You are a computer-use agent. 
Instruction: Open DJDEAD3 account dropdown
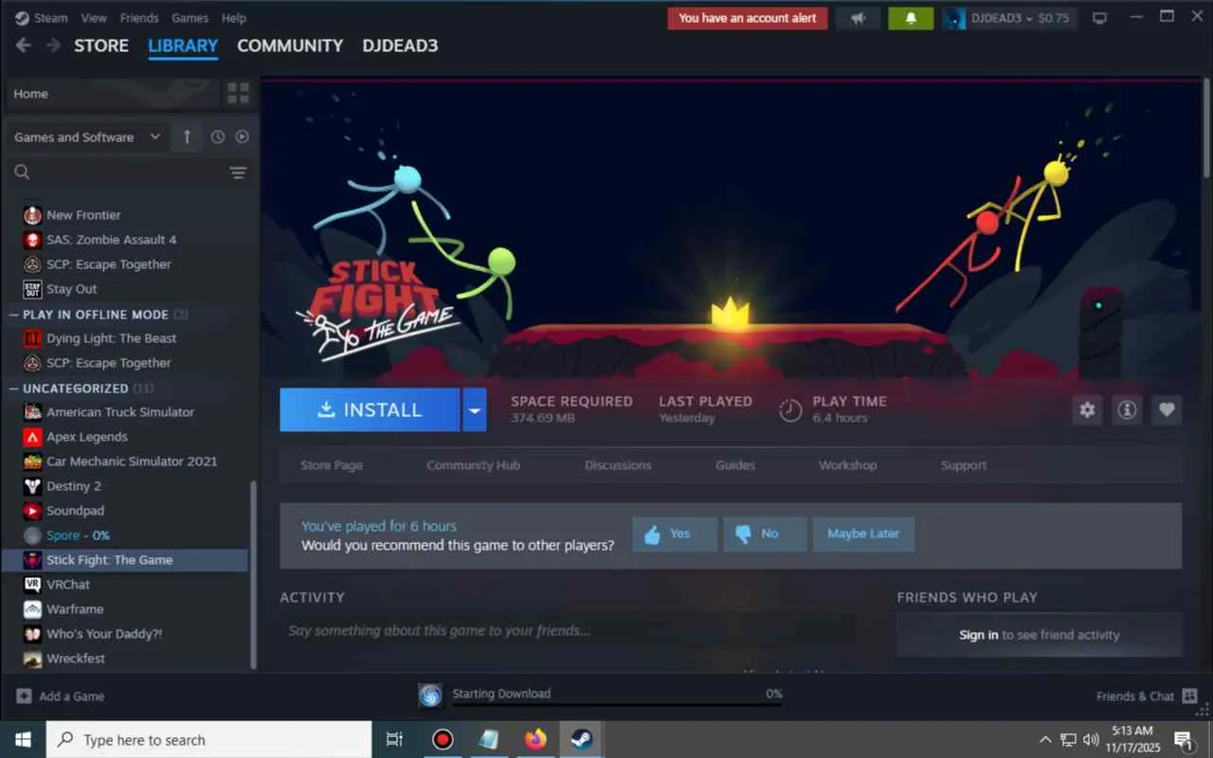(1011, 18)
